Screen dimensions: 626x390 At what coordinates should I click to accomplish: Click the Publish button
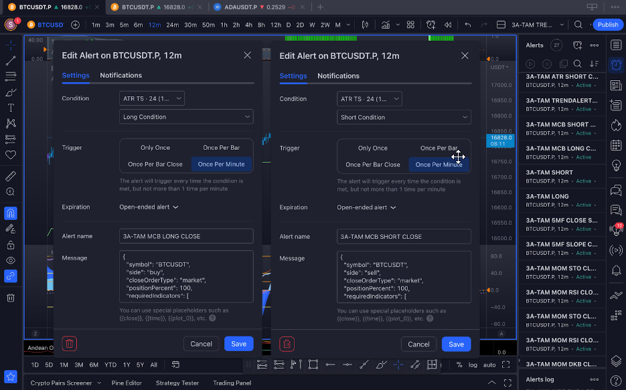[608, 25]
